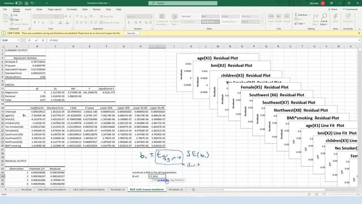Select the Check Cell style
362x204 pixels.
click(210, 22)
